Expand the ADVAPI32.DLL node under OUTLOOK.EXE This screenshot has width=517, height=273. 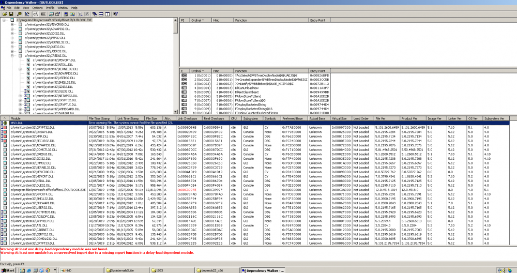[x=12, y=29]
